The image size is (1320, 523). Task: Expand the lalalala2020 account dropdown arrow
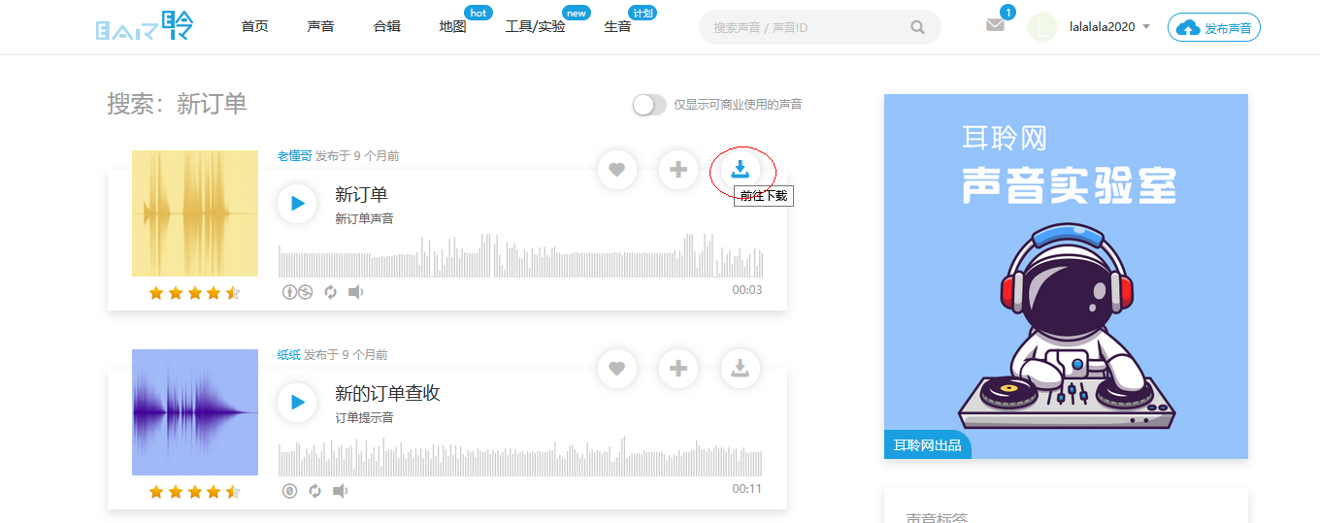pyautogui.click(x=1146, y=27)
